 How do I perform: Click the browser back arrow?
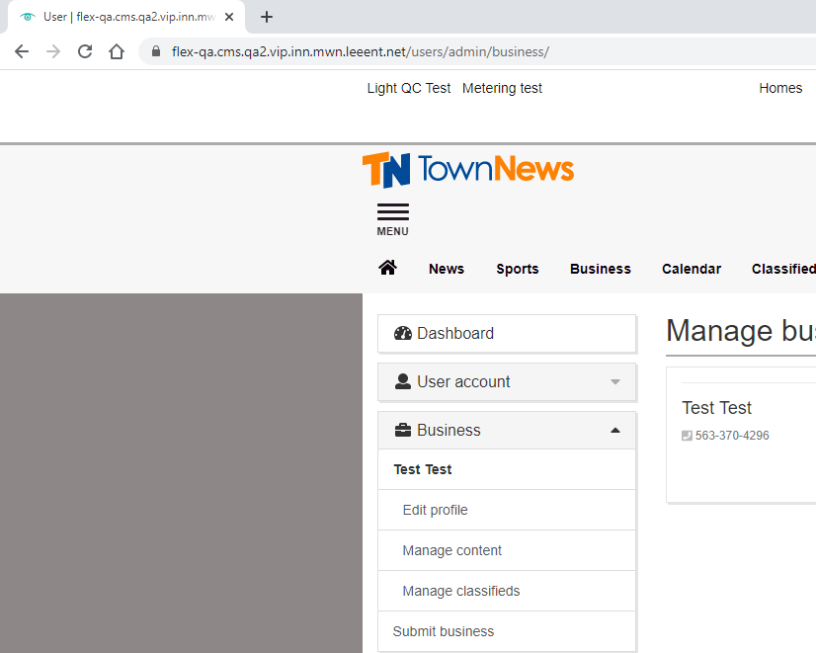click(22, 52)
